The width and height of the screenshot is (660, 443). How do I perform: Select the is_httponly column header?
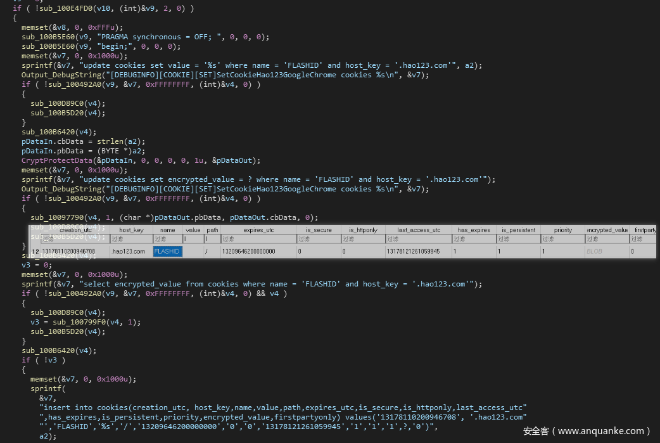(363, 230)
